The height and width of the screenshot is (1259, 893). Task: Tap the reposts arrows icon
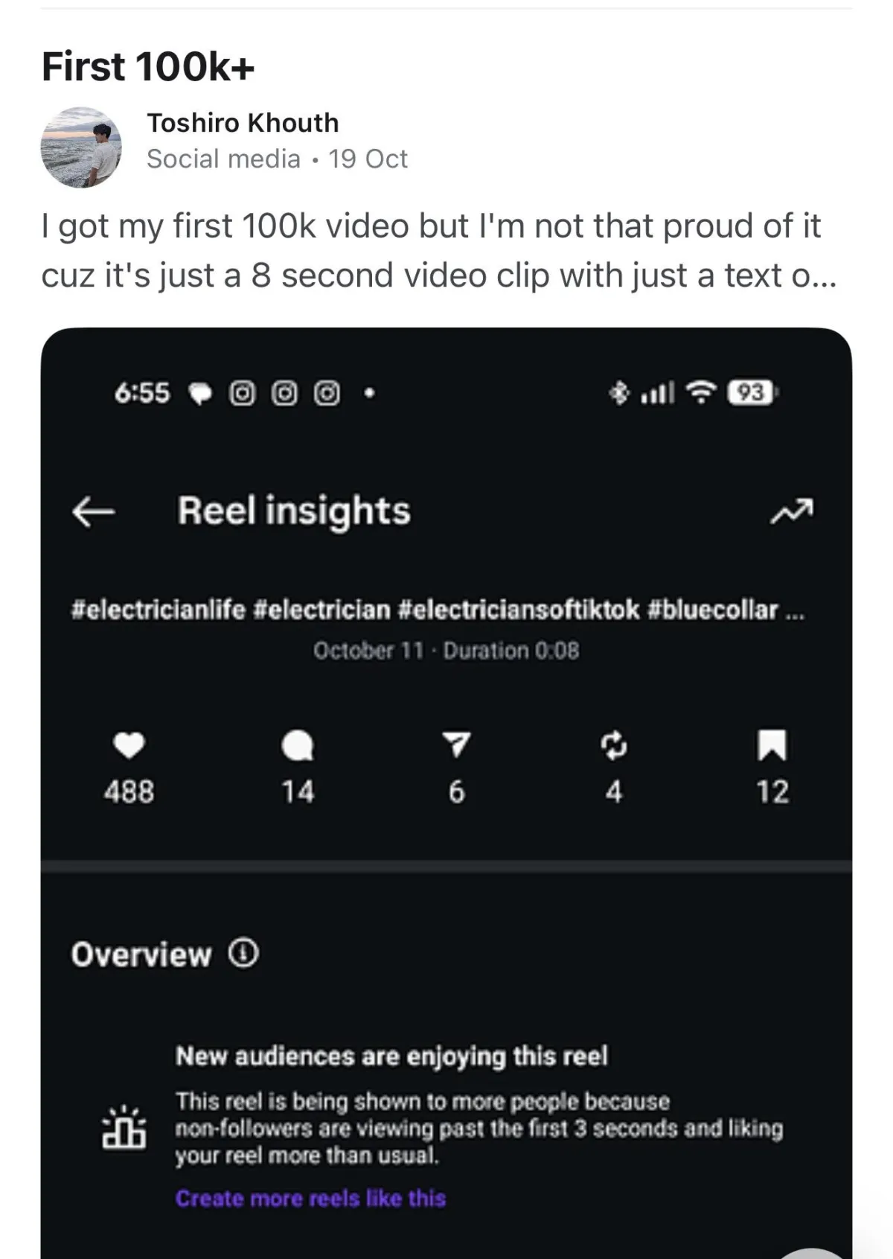pyautogui.click(x=614, y=745)
